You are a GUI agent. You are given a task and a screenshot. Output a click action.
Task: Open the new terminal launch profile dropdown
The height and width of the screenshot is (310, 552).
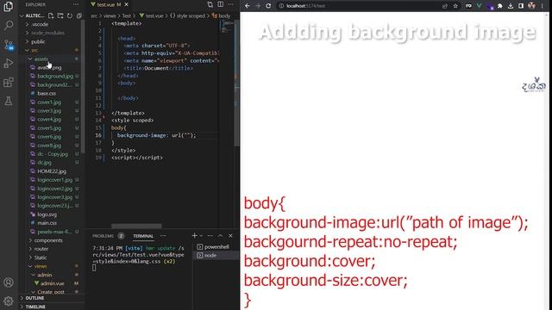201,235
